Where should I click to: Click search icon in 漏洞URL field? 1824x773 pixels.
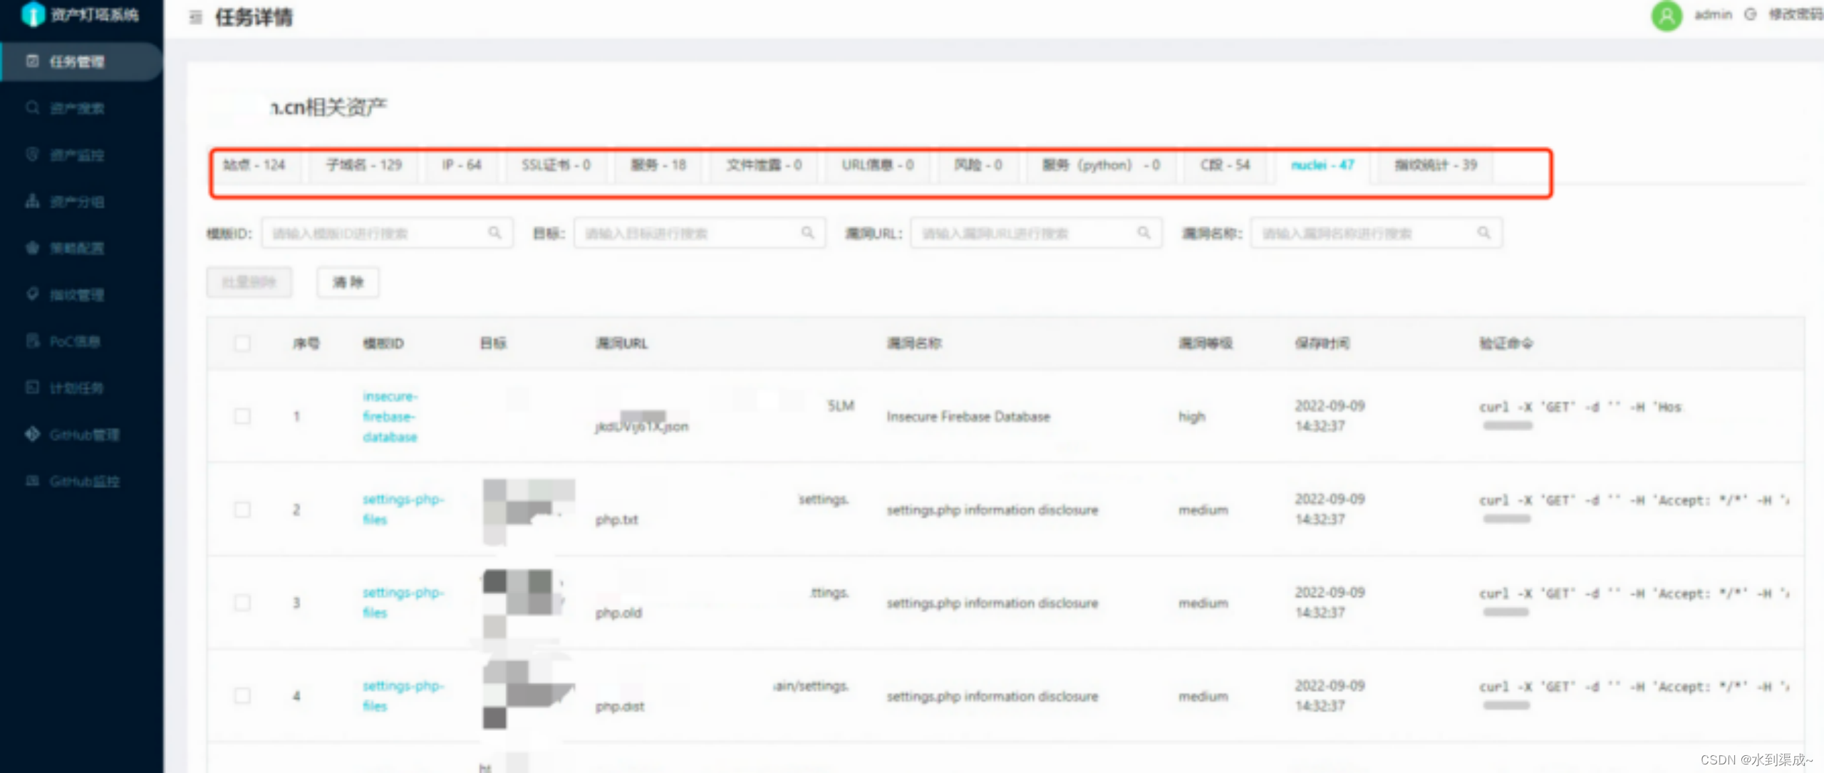pyautogui.click(x=1144, y=232)
